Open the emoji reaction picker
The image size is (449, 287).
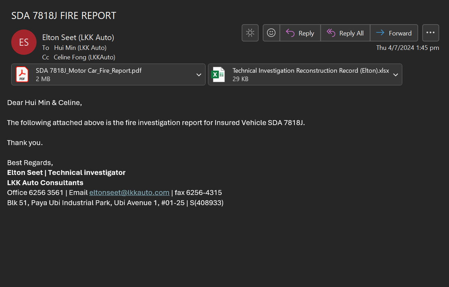pyautogui.click(x=271, y=33)
